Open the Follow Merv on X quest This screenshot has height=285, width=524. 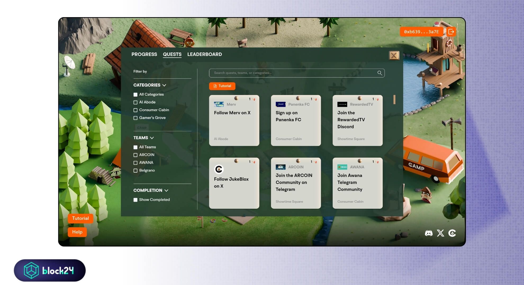point(234,120)
